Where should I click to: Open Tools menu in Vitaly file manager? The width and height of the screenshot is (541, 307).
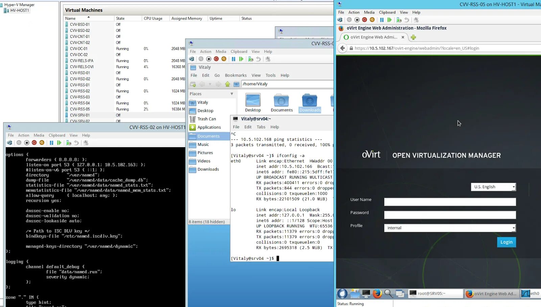tap(270, 75)
